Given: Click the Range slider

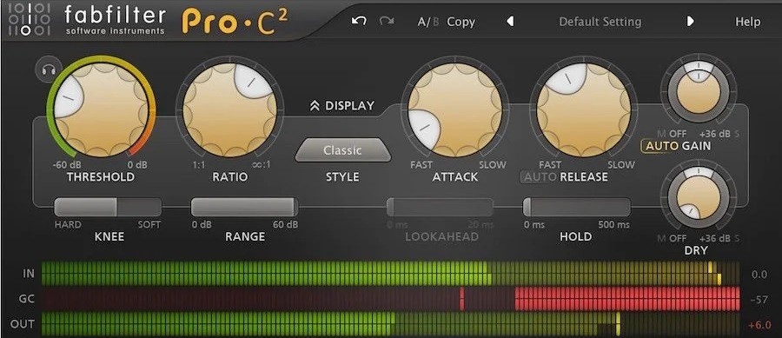Looking at the screenshot, I should point(244,207).
